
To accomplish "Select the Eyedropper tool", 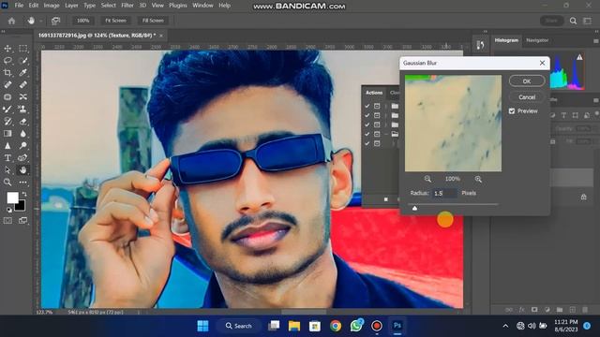I will [x=22, y=73].
